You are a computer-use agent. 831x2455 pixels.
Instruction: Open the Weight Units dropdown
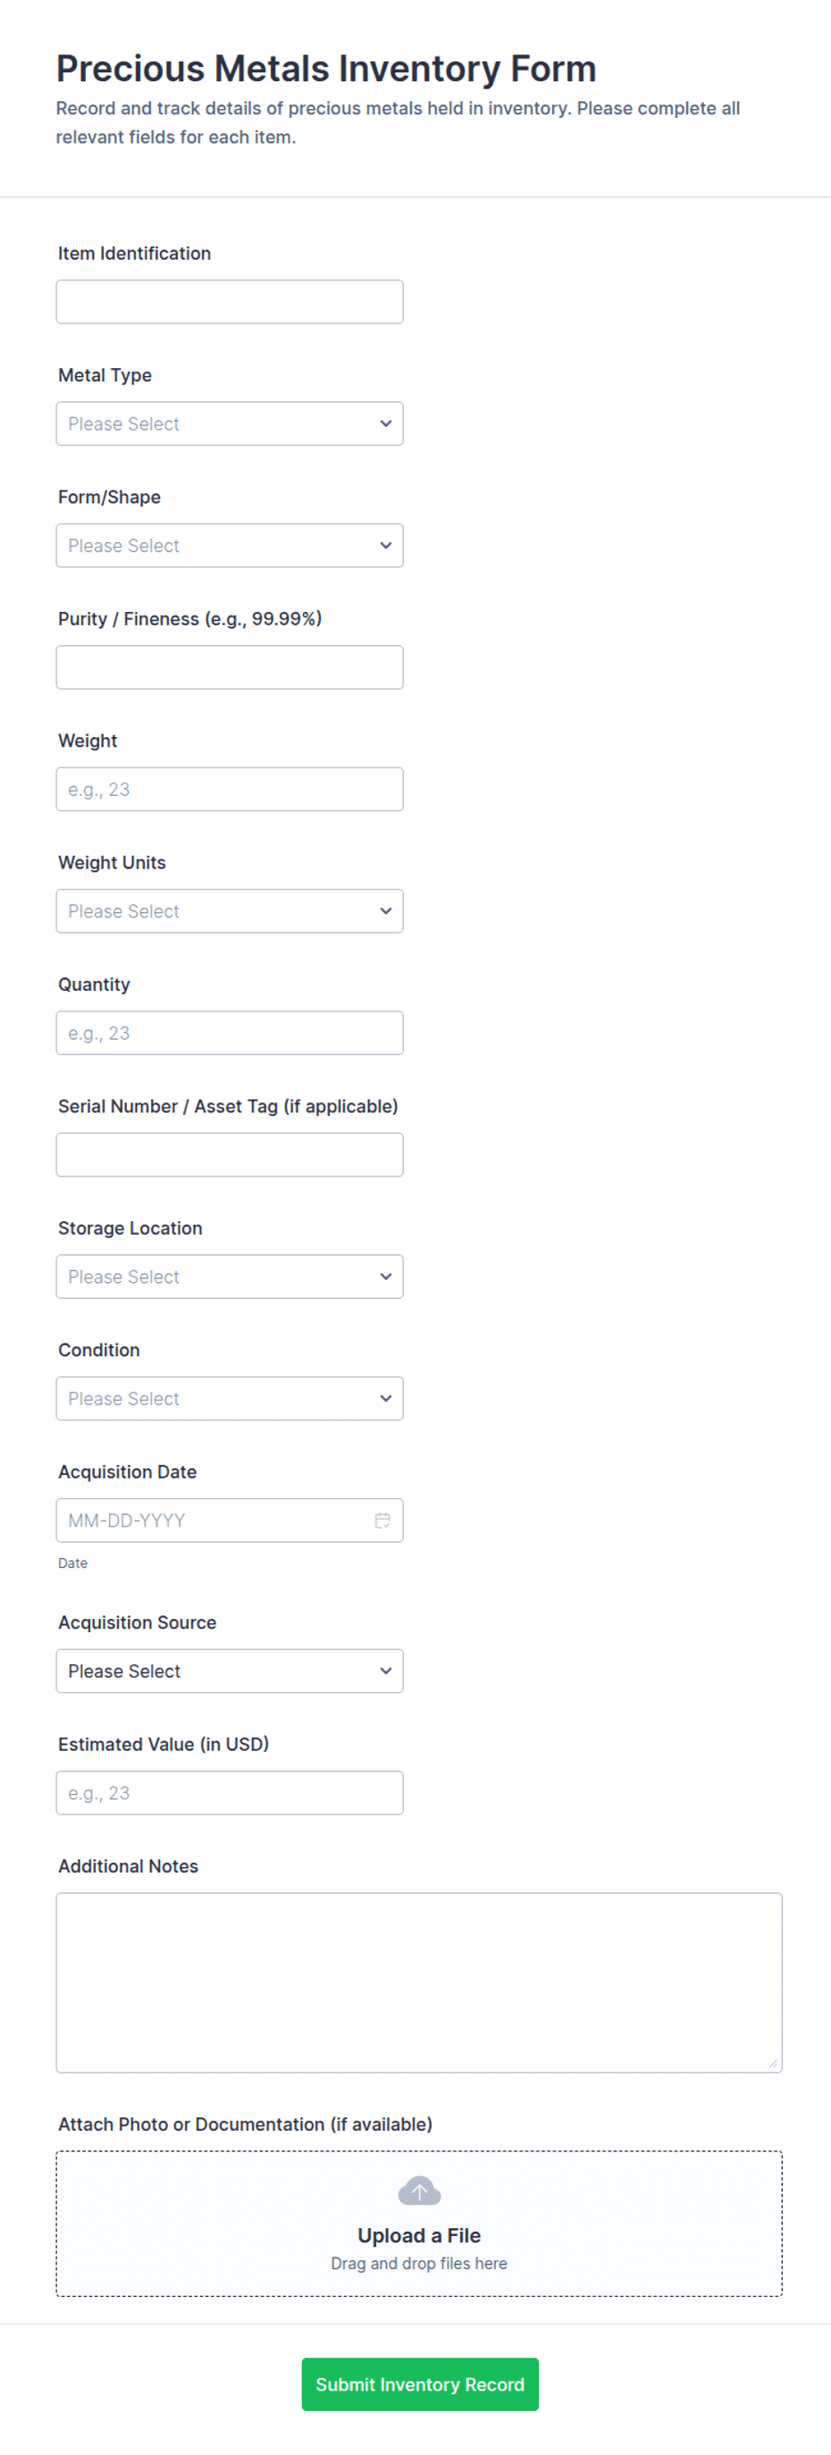tap(229, 911)
